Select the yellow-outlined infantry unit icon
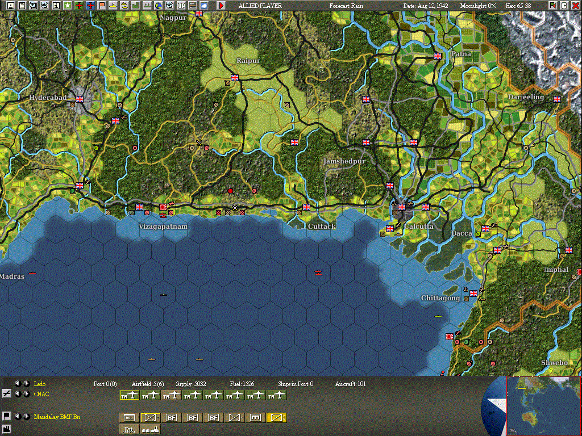The width and height of the screenshot is (582, 436). 150,418
